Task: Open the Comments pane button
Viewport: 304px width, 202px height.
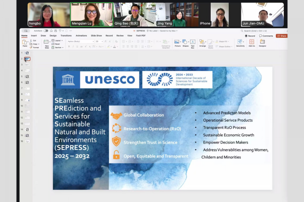Action: click(x=266, y=36)
